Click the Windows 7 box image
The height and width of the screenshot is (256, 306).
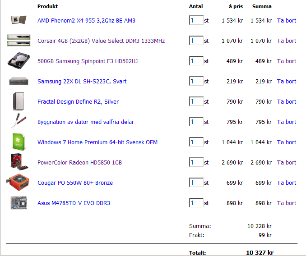tap(19, 142)
